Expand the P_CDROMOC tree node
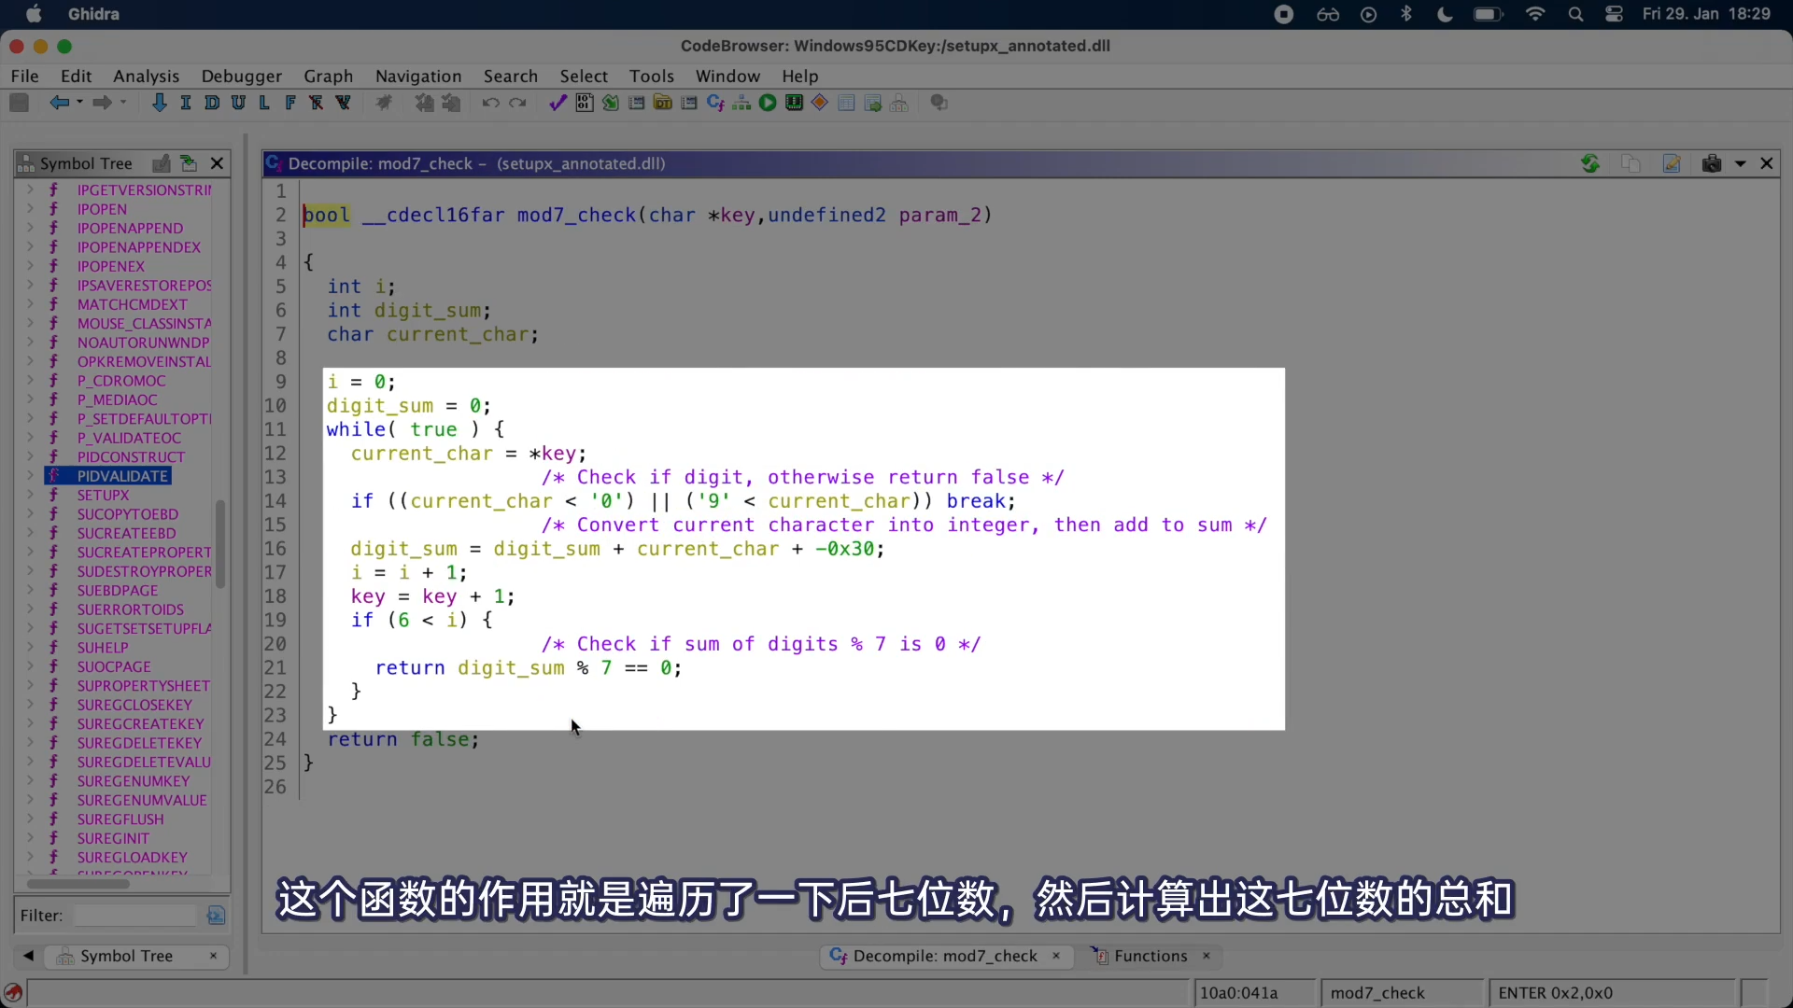 pyautogui.click(x=30, y=381)
